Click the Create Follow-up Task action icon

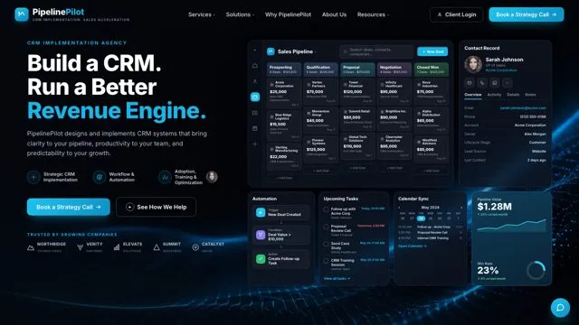point(261,259)
